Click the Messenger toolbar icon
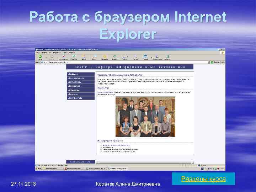The height and width of the screenshot is (192, 256). point(167,57)
